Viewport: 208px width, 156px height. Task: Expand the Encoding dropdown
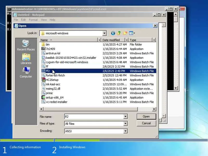point(125,131)
